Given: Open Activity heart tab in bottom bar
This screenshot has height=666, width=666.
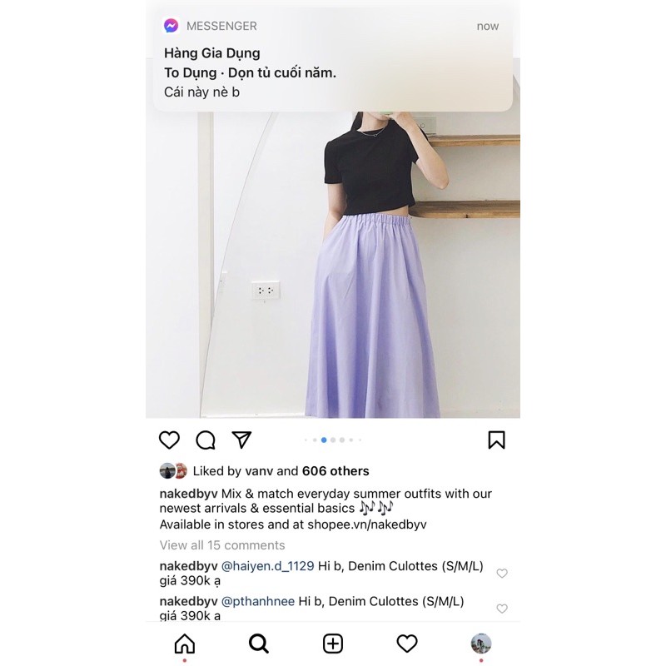Looking at the screenshot, I should coord(407,643).
